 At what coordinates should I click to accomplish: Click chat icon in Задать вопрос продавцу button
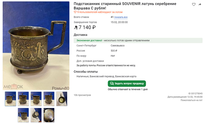point(112,83)
